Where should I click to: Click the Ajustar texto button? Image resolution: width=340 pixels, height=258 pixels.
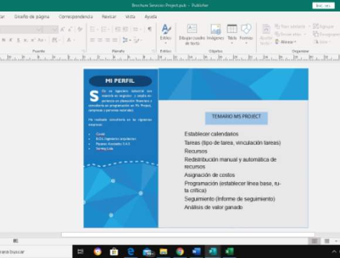pos(266,35)
